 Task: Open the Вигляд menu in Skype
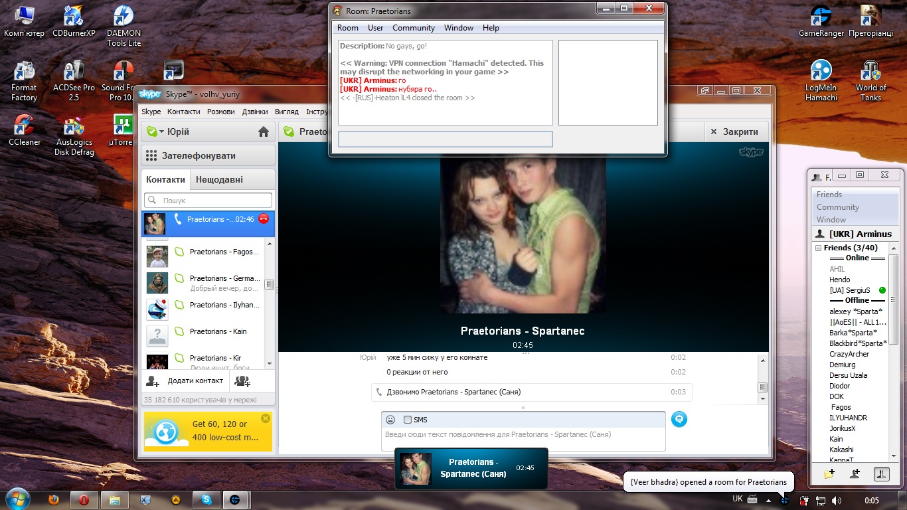[286, 112]
